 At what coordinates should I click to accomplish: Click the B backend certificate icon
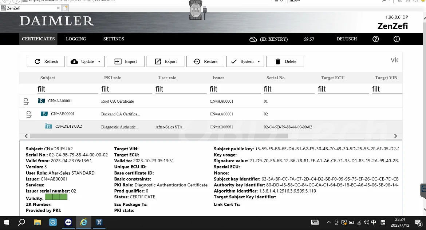44,114
